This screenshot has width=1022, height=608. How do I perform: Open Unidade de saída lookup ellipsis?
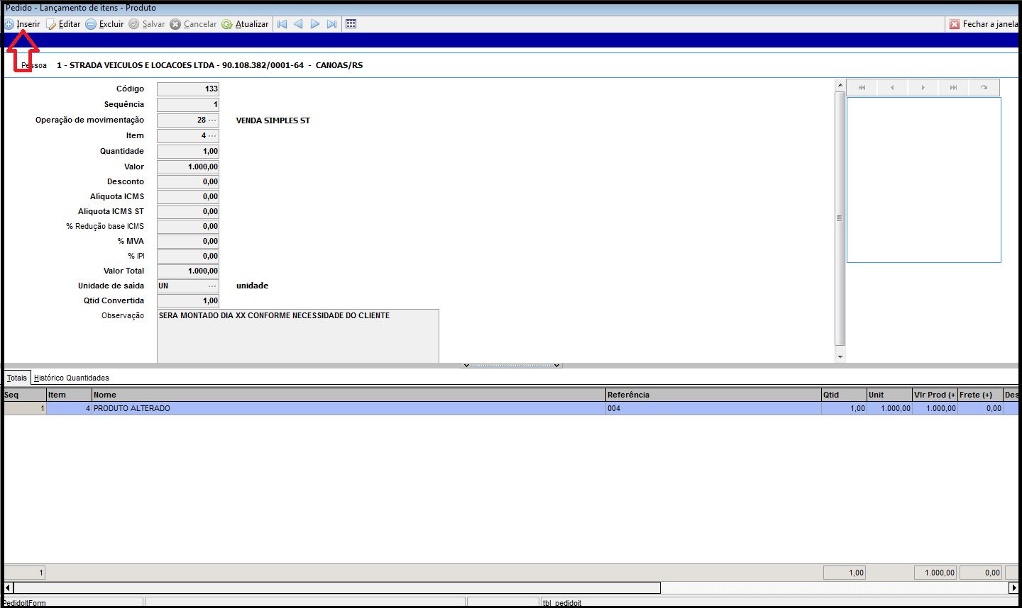pos(211,286)
